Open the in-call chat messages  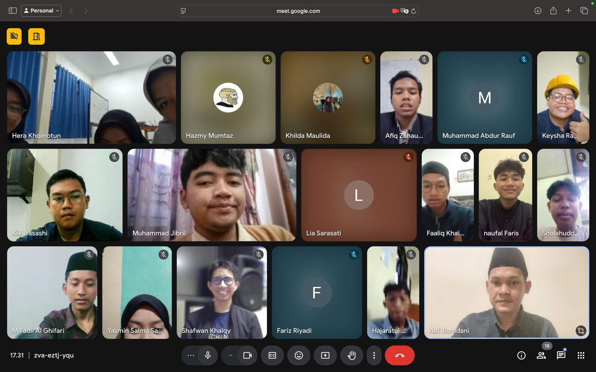560,355
